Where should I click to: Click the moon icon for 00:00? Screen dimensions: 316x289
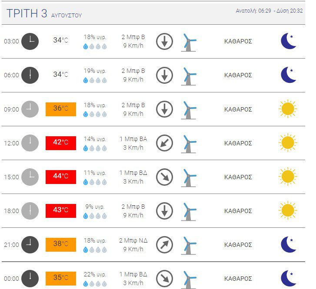tap(288, 278)
